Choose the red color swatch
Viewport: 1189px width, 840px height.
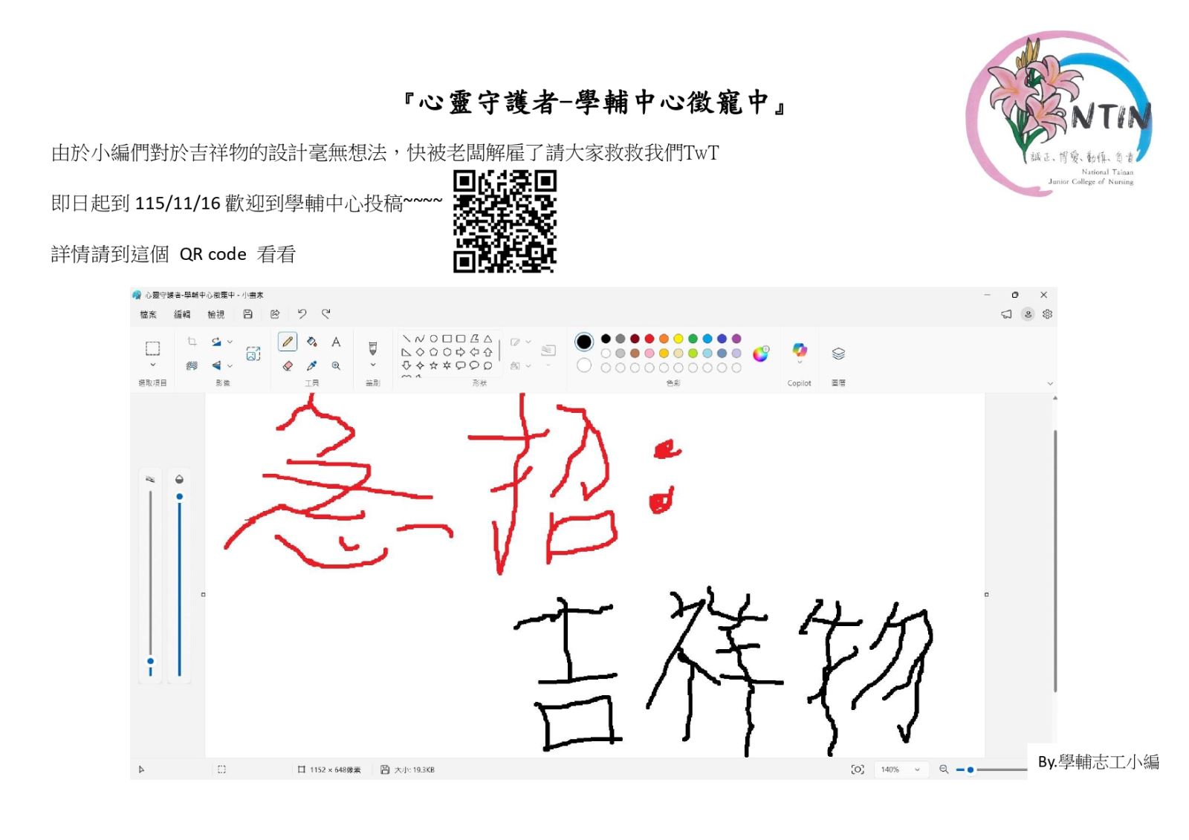(x=649, y=339)
